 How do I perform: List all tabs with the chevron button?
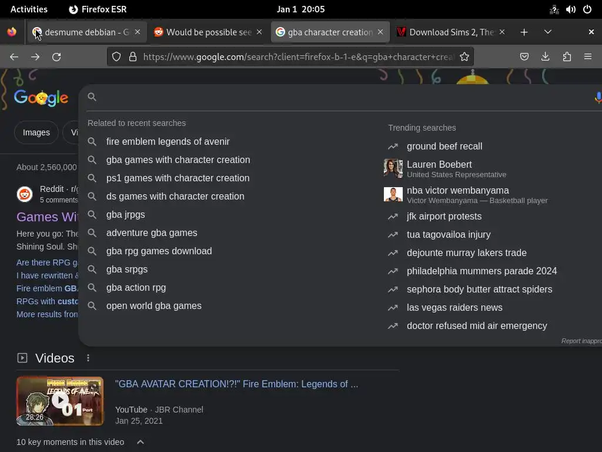pyautogui.click(x=548, y=32)
